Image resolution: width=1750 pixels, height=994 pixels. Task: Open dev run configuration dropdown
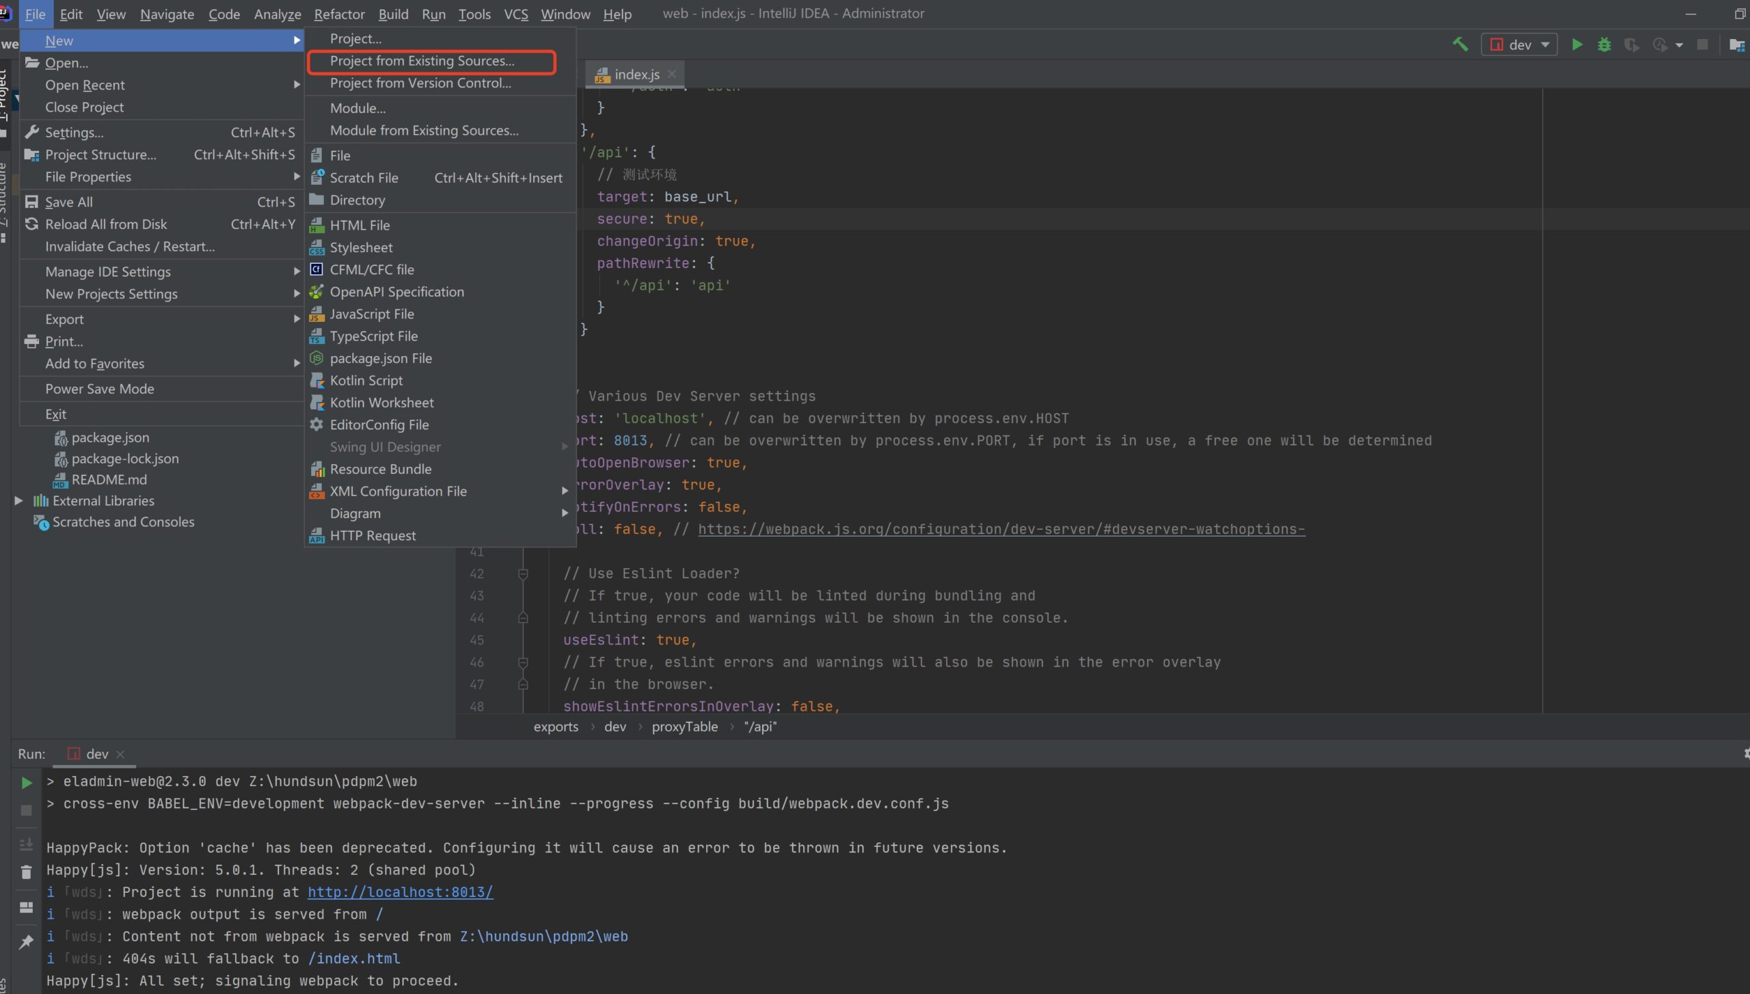(x=1519, y=44)
